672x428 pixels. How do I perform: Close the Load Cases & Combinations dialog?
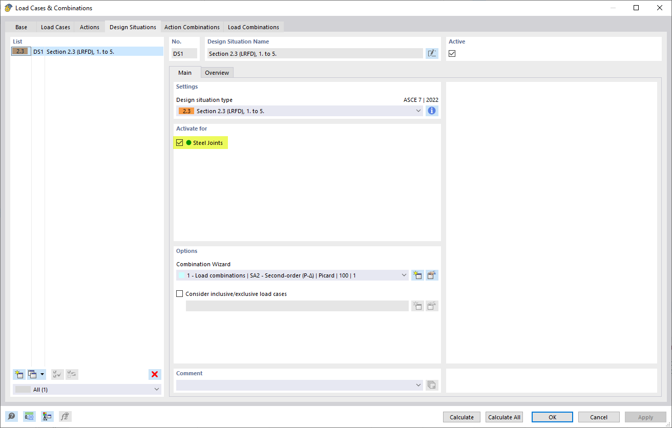(x=660, y=8)
